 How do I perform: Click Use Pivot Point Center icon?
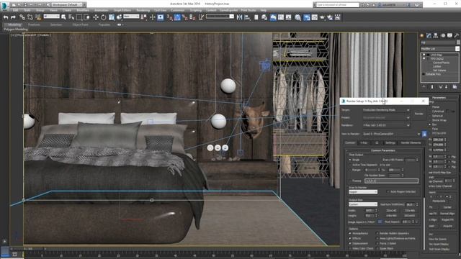tap(144, 17)
